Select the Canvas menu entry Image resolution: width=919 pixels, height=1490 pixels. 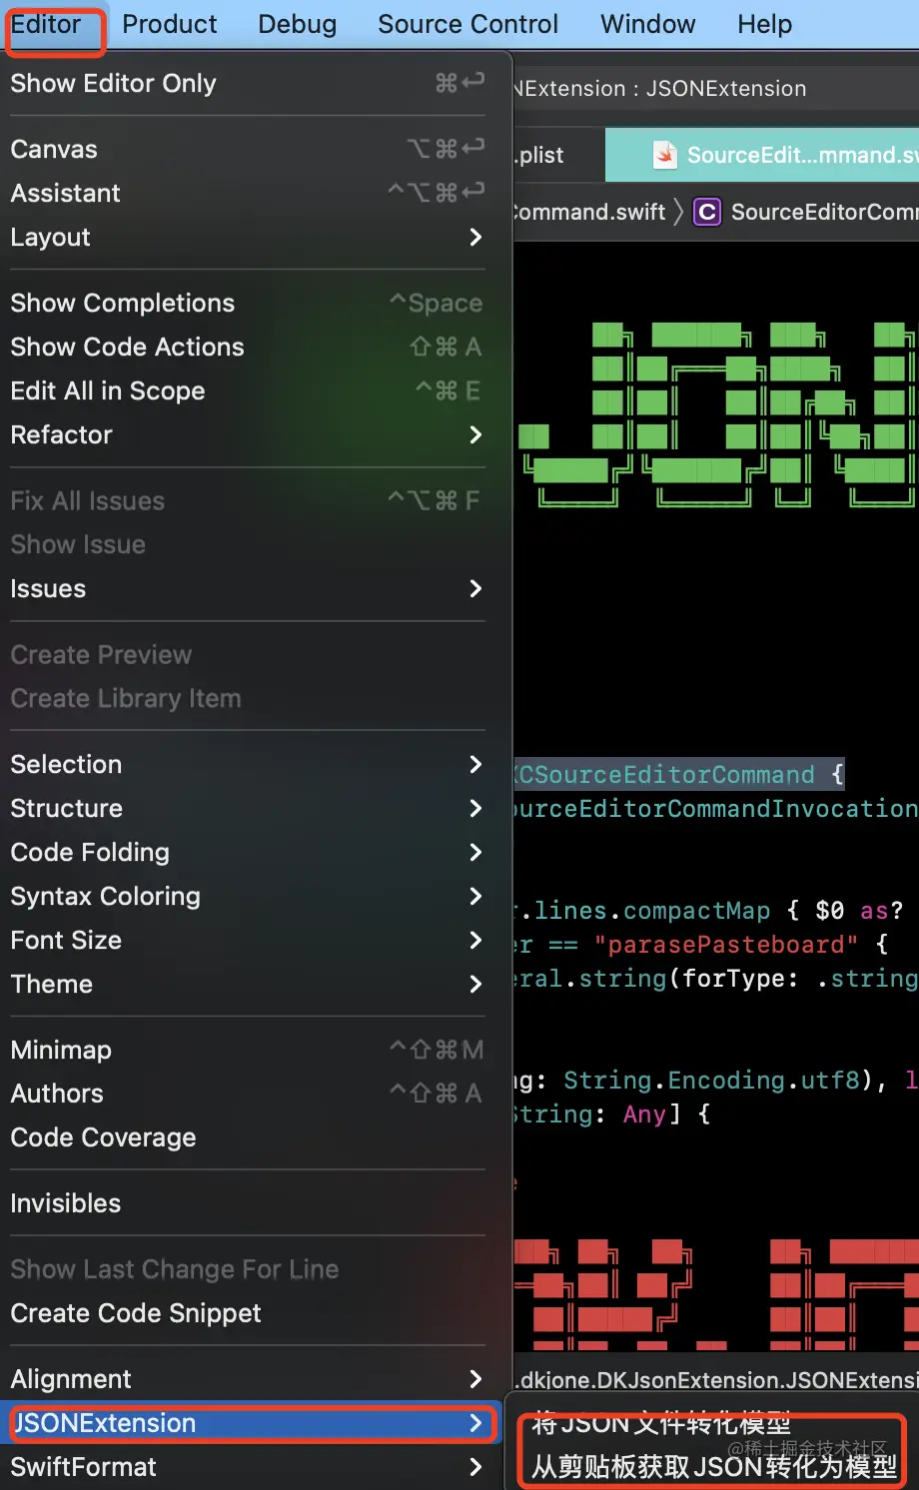247,149
